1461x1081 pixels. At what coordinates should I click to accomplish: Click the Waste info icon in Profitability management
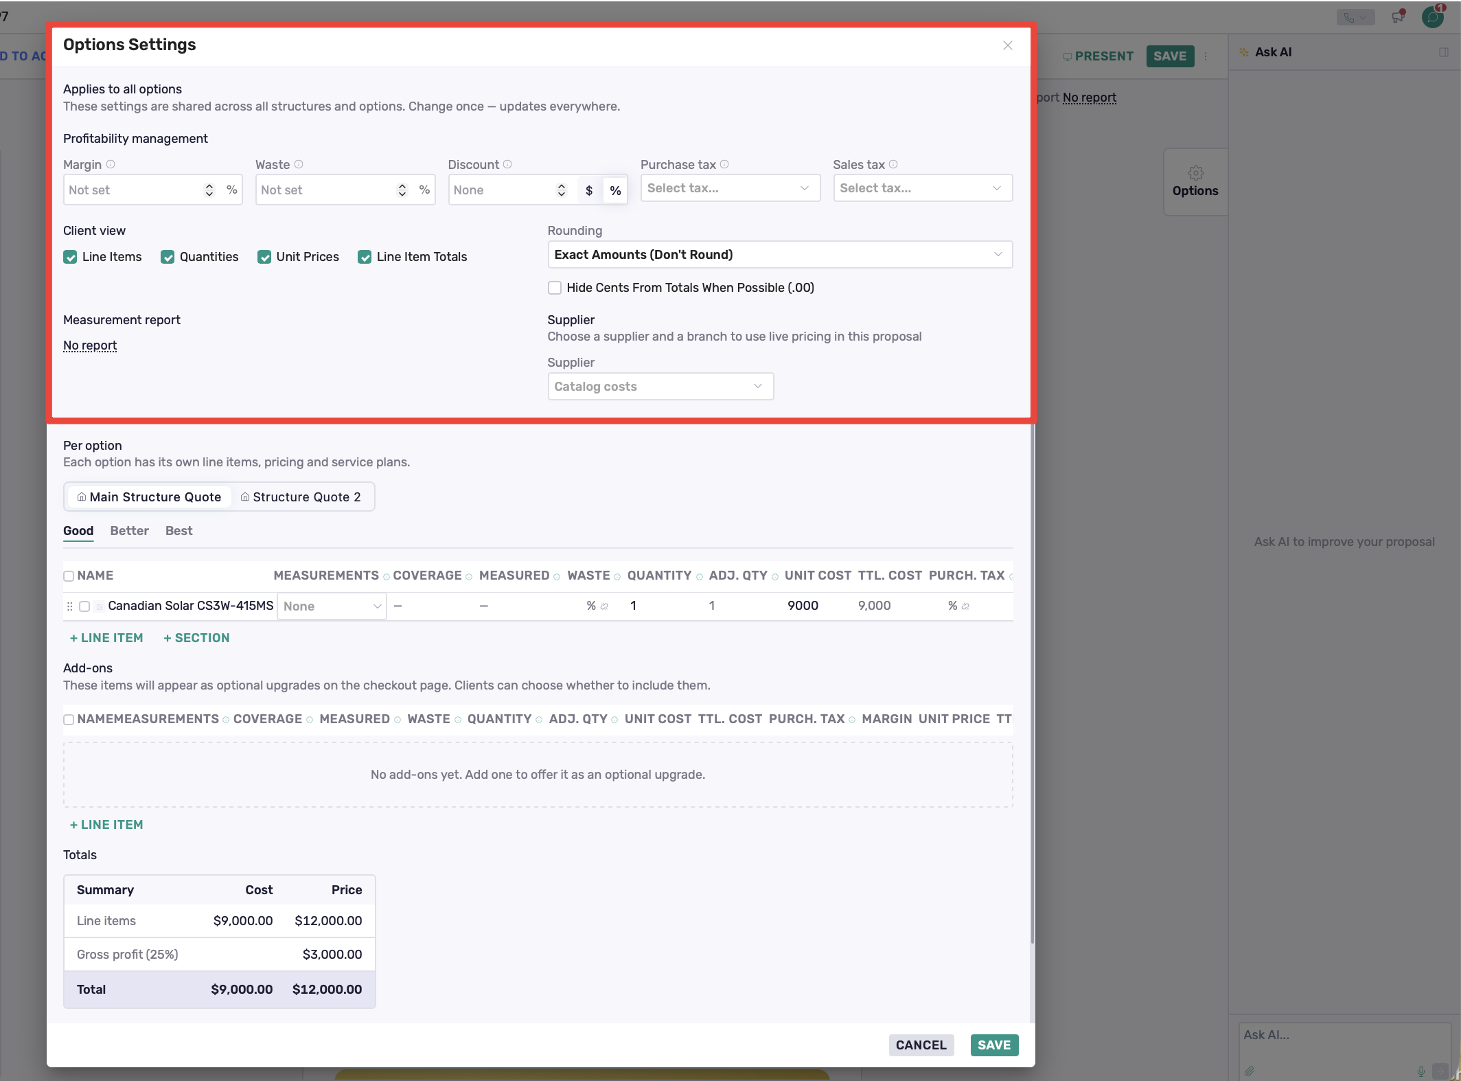[299, 165]
